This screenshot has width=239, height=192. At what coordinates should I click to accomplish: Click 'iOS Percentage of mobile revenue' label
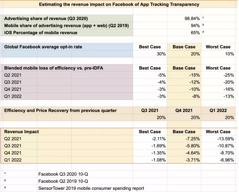coord(41,33)
